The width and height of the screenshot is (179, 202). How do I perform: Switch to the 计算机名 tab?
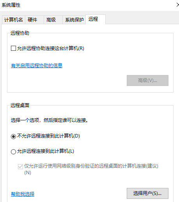pos(14,20)
